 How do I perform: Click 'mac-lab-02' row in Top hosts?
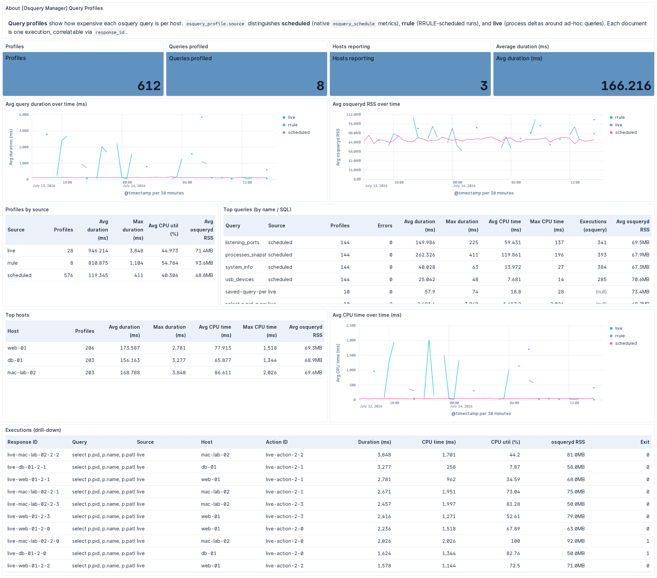pos(165,373)
